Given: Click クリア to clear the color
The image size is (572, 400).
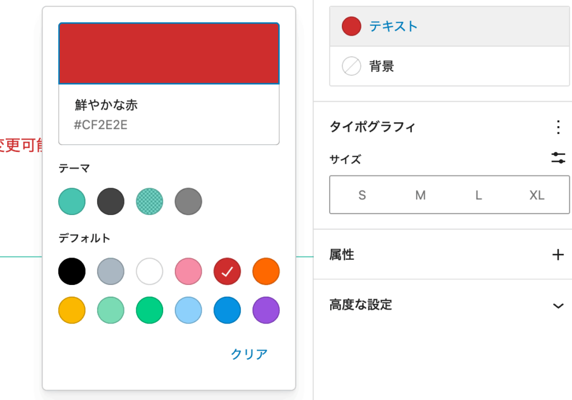Looking at the screenshot, I should tap(249, 354).
